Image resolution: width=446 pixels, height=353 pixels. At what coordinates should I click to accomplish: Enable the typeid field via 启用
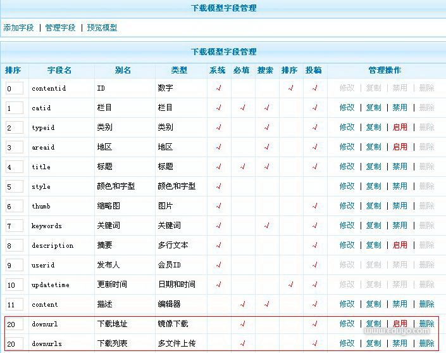click(400, 127)
